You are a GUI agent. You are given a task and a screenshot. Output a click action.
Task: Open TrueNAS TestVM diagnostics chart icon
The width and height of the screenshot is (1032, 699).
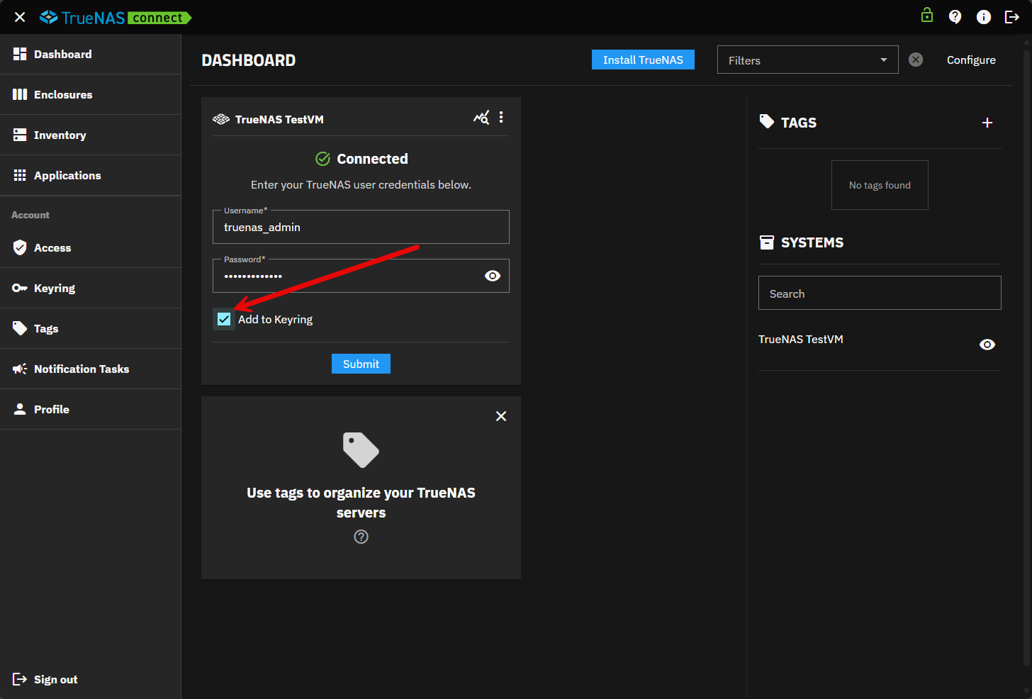click(481, 118)
